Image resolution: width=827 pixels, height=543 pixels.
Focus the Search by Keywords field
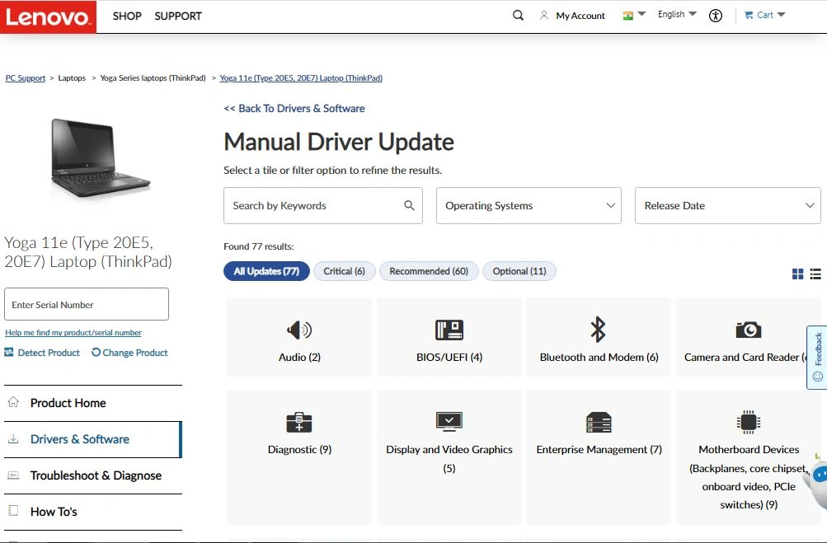pos(322,206)
